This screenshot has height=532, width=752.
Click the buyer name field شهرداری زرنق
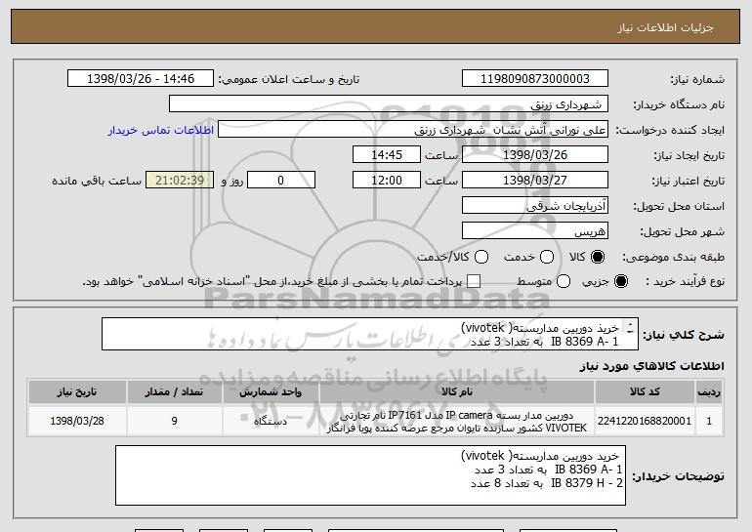(389, 104)
